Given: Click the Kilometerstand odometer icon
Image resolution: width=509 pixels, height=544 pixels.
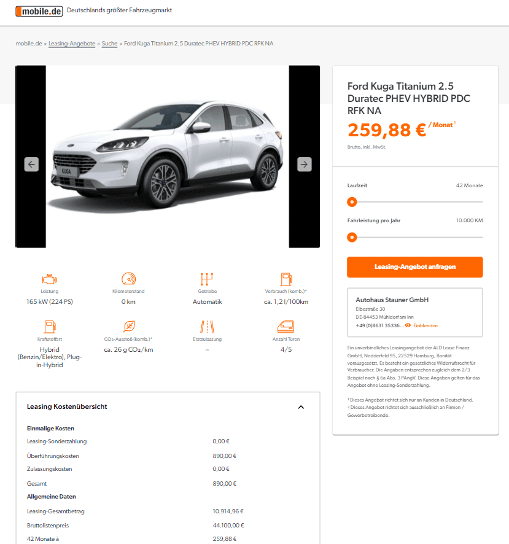Looking at the screenshot, I should (x=128, y=279).
